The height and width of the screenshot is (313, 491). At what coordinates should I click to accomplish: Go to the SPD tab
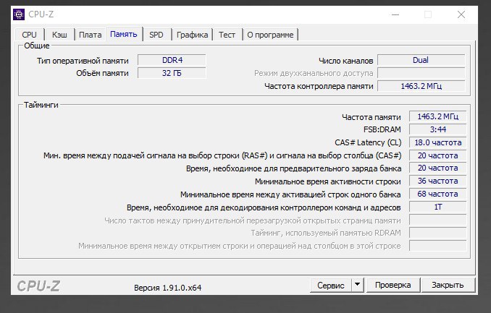pos(156,35)
